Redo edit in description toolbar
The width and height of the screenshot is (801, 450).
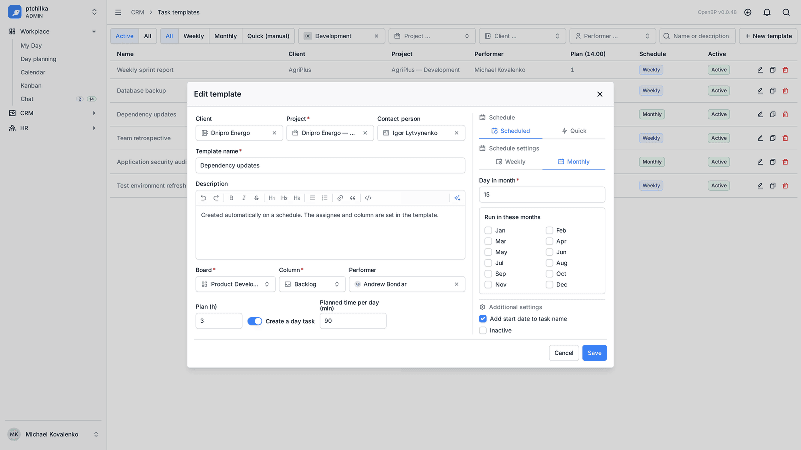point(216,198)
